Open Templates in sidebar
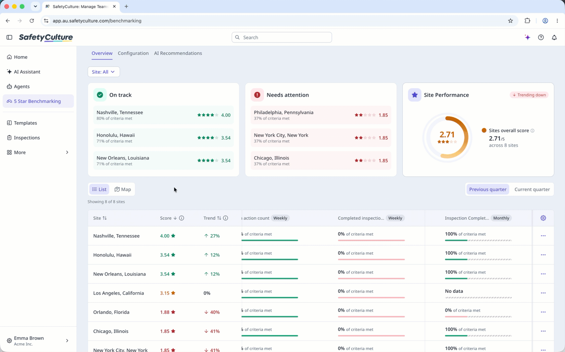The height and width of the screenshot is (352, 565). (x=38, y=123)
